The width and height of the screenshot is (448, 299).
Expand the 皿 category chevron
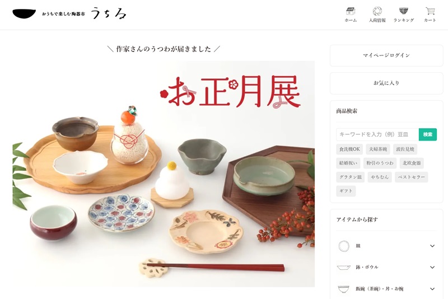432,246
